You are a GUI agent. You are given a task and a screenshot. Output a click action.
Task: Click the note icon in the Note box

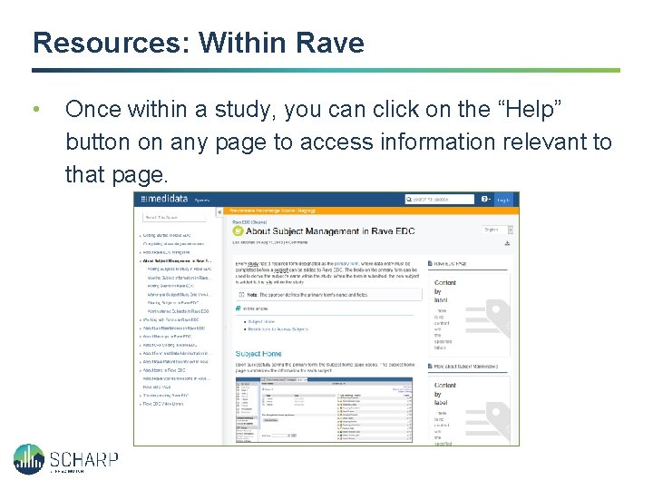(241, 295)
